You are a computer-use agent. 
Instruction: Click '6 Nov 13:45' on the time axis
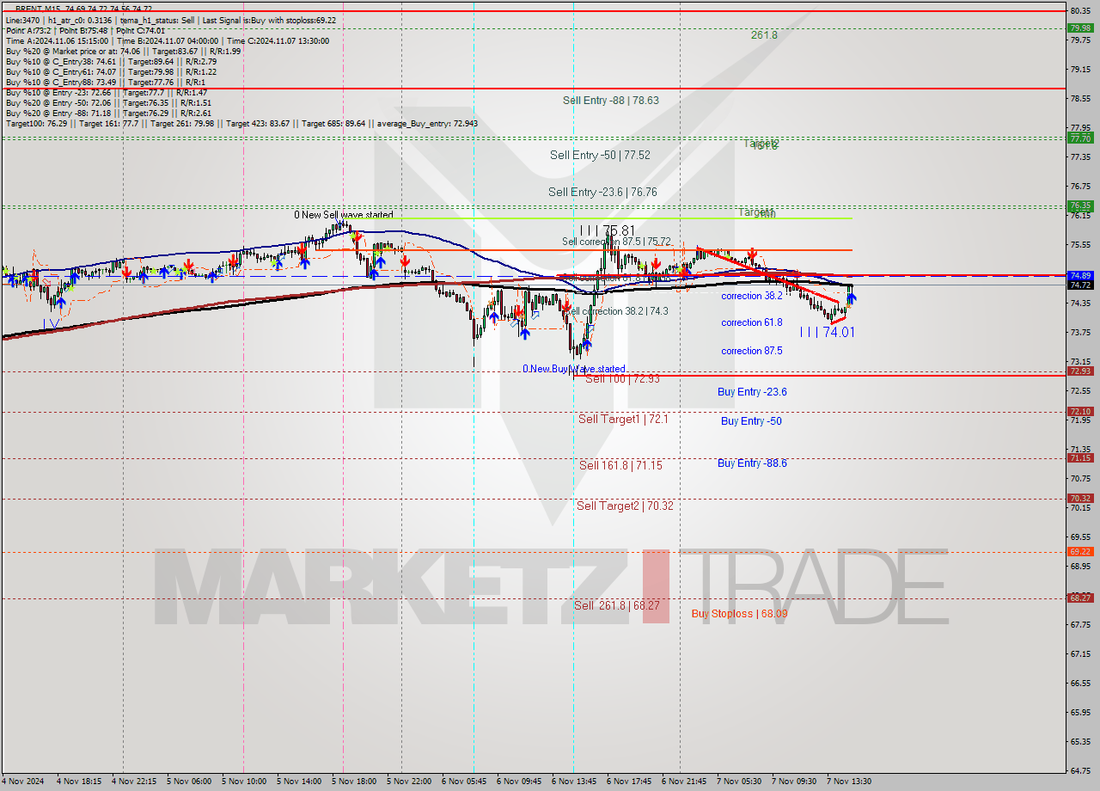tap(574, 782)
